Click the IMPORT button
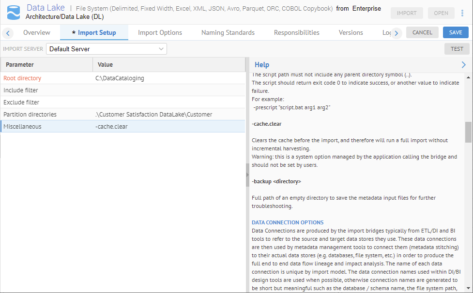The width and height of the screenshot is (473, 293). coord(407,13)
